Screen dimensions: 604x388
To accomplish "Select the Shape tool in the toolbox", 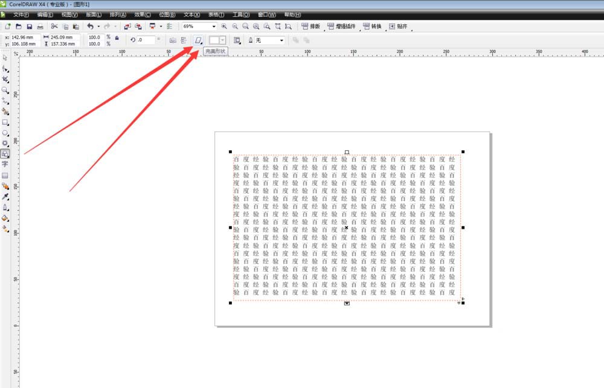I will [5, 69].
